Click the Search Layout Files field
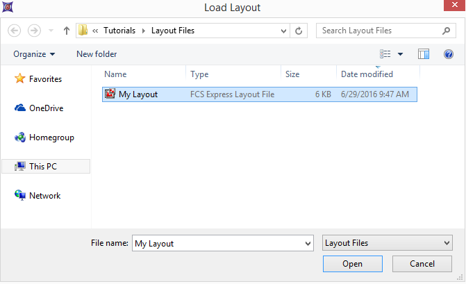 coord(378,31)
